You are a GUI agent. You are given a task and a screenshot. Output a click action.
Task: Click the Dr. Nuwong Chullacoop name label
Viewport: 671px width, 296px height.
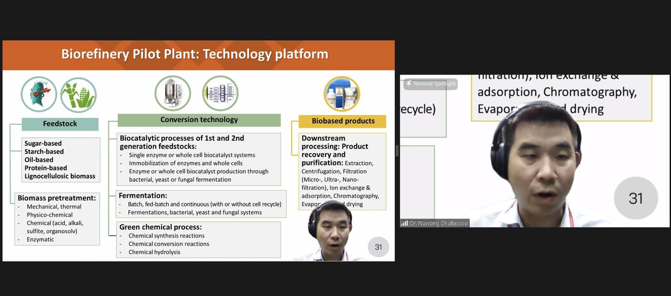coord(439,223)
